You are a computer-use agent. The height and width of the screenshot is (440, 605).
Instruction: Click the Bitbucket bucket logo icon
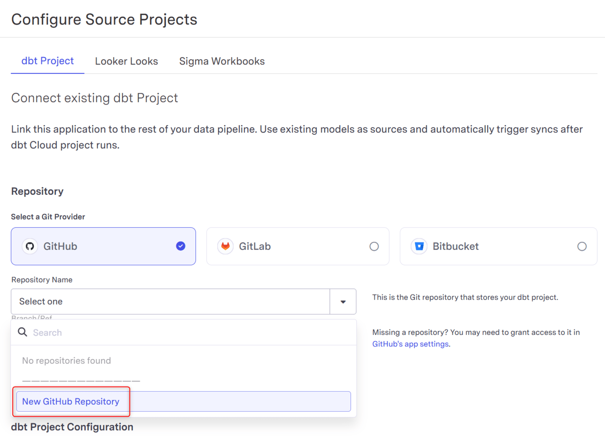tap(419, 246)
